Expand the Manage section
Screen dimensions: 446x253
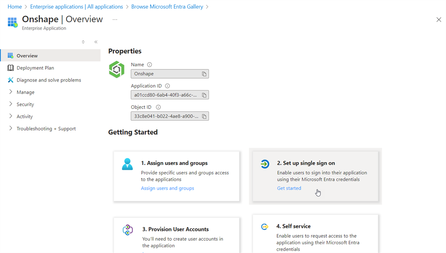click(x=25, y=92)
